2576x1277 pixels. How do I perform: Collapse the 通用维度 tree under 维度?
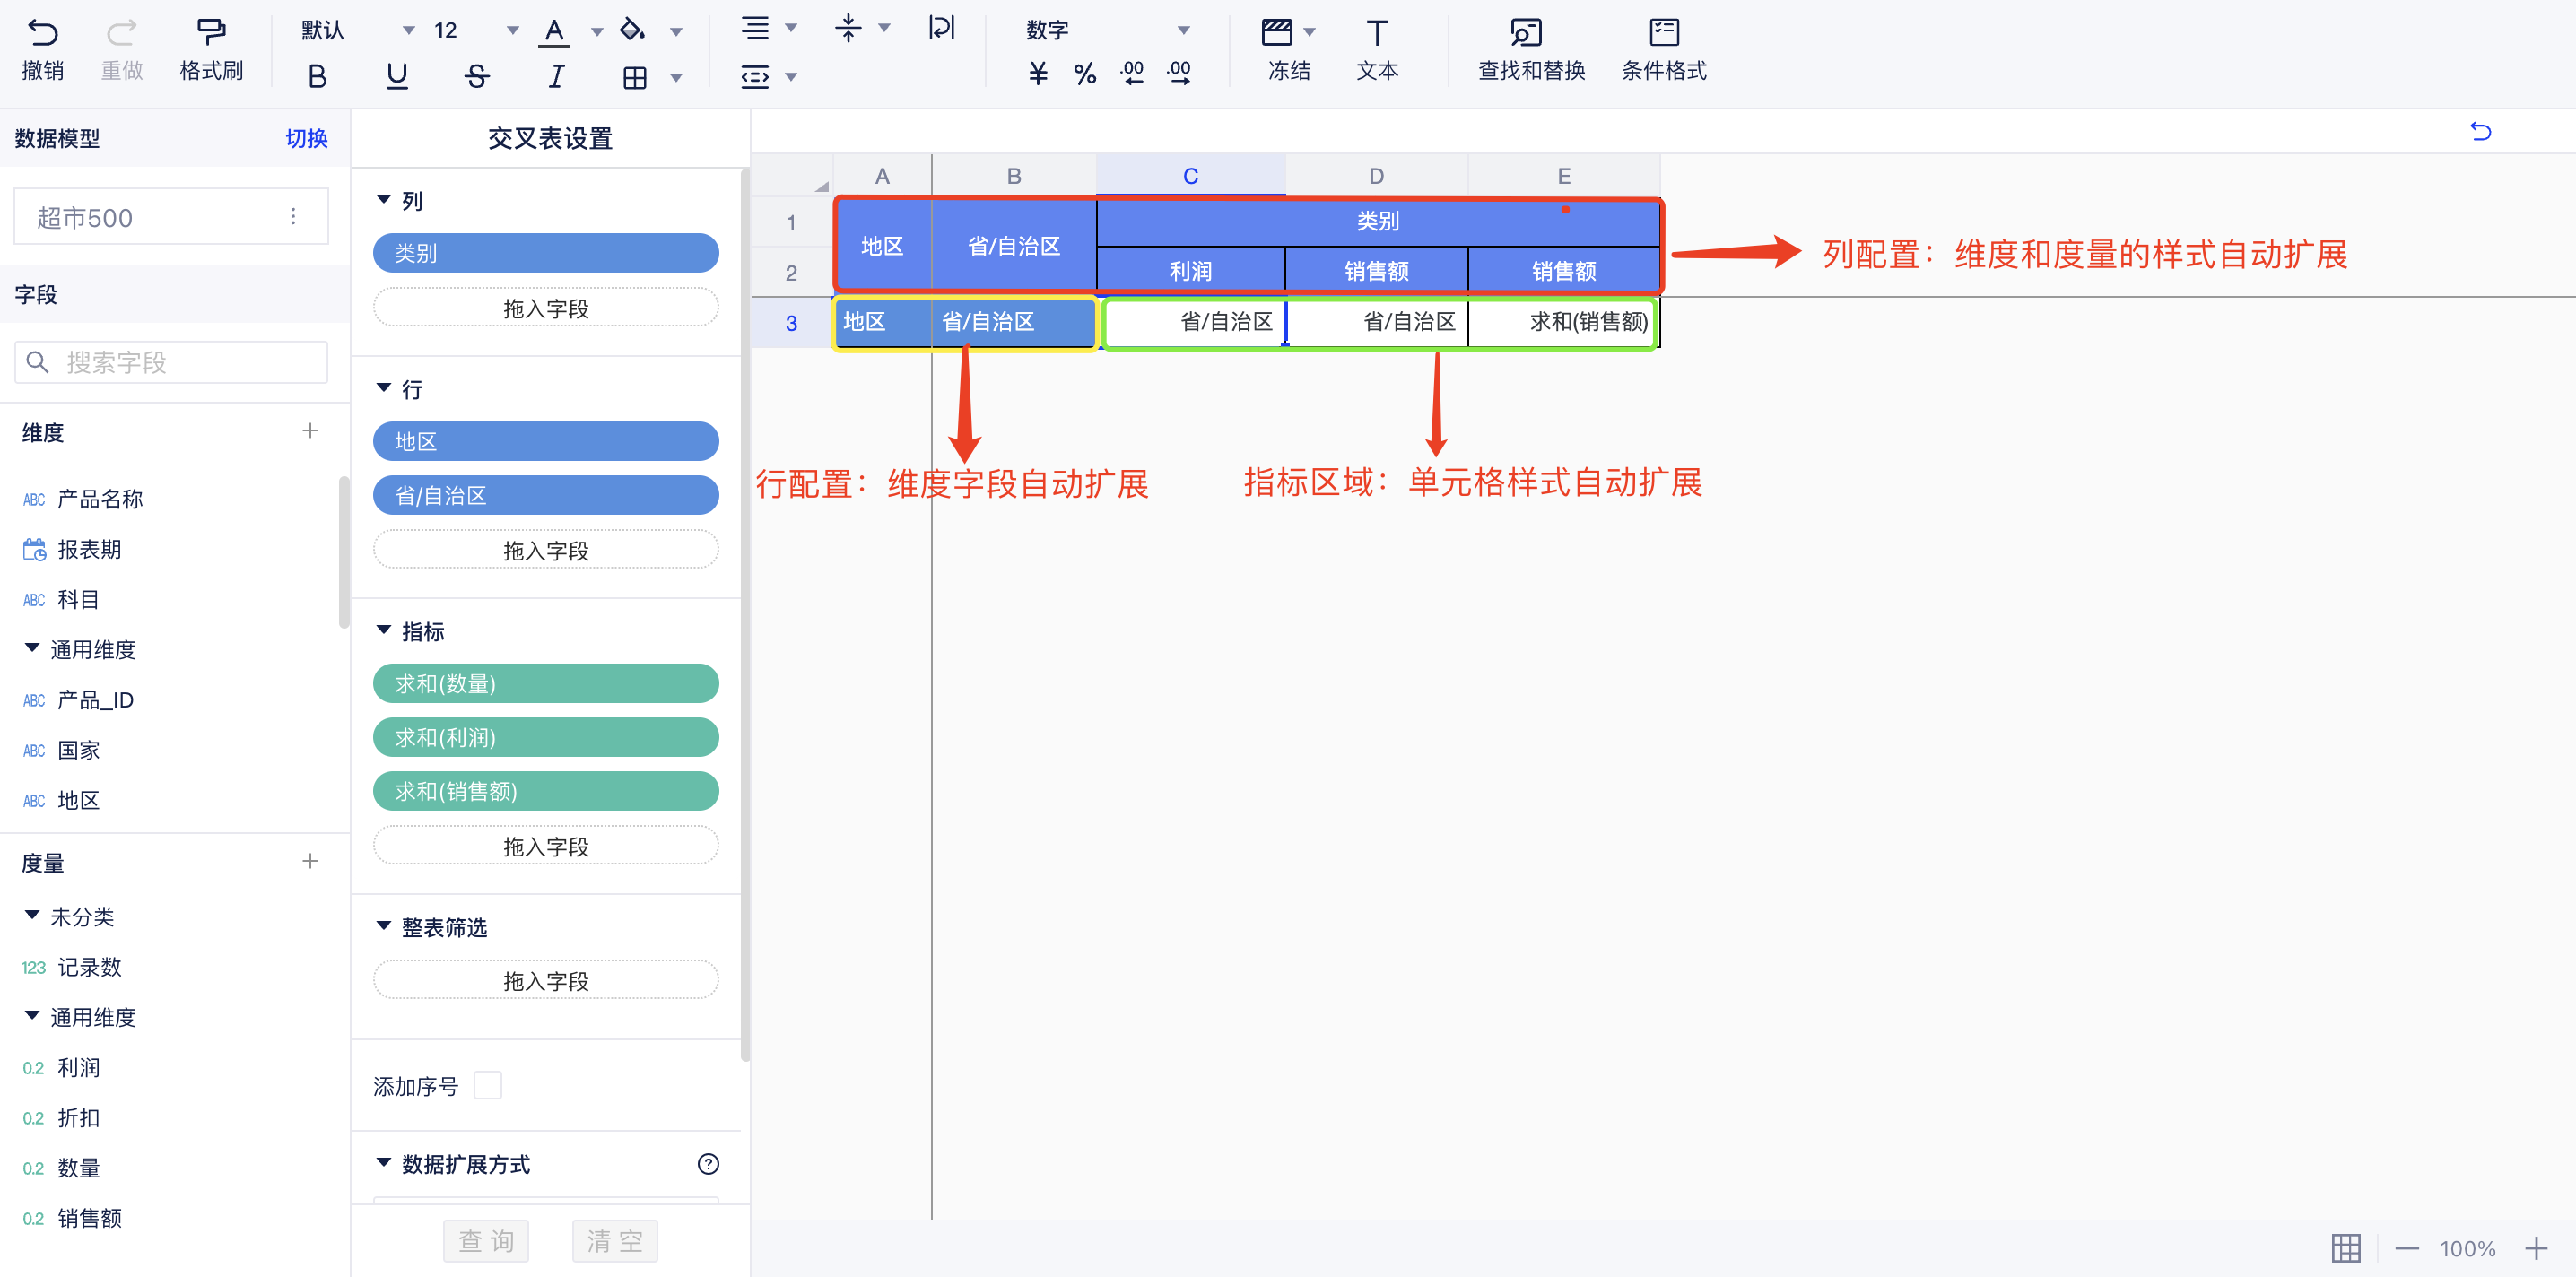click(32, 648)
